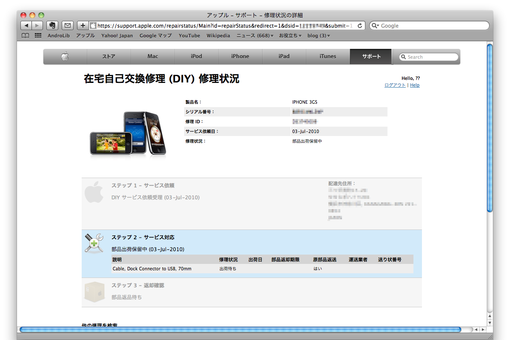
Task: Go back with Safari's back arrow
Action: pos(26,25)
